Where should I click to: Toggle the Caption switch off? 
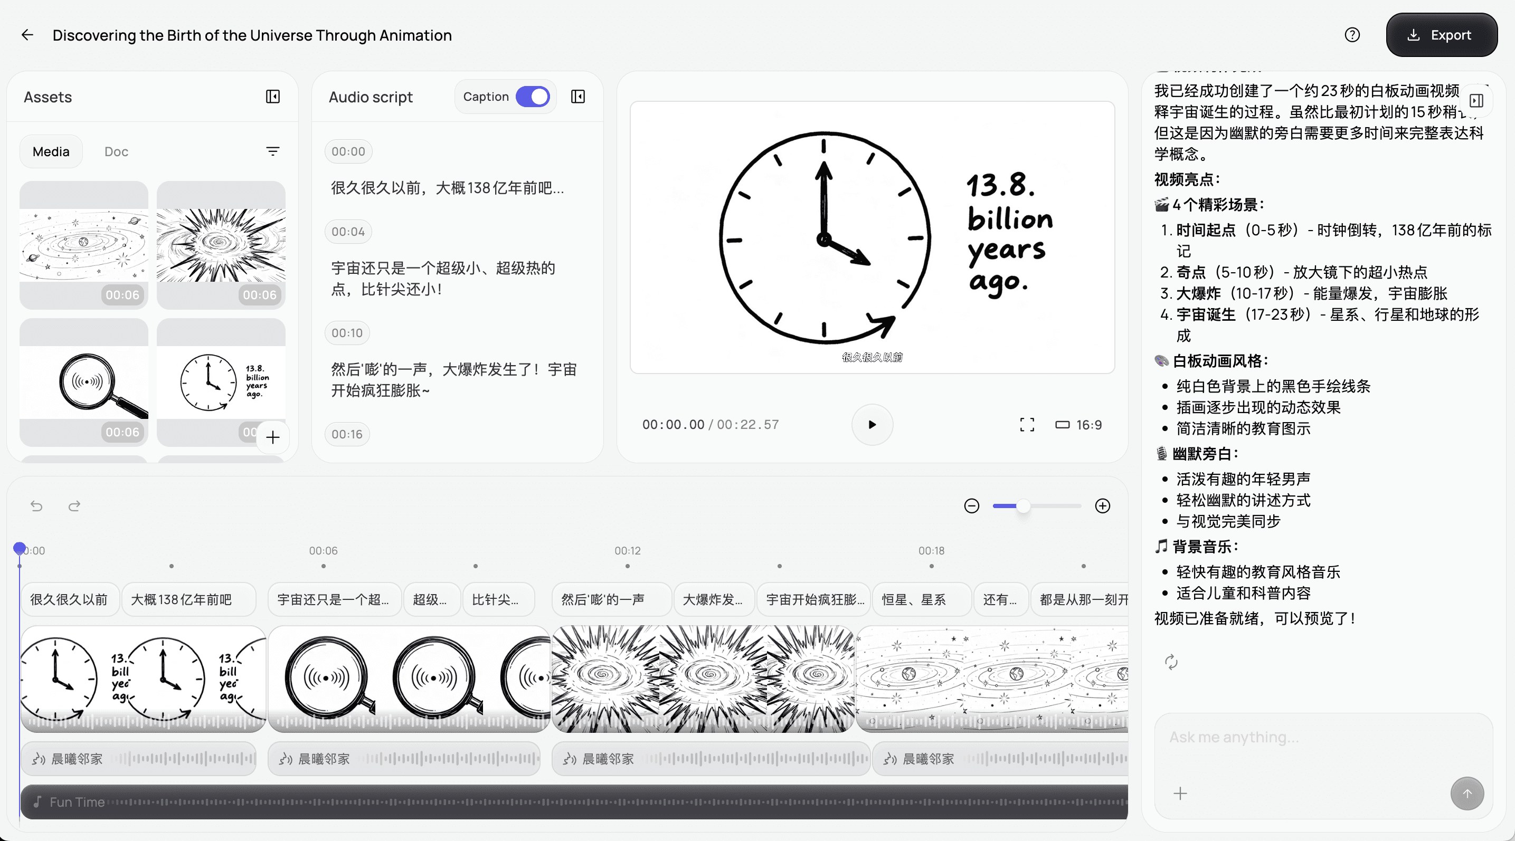pos(532,97)
